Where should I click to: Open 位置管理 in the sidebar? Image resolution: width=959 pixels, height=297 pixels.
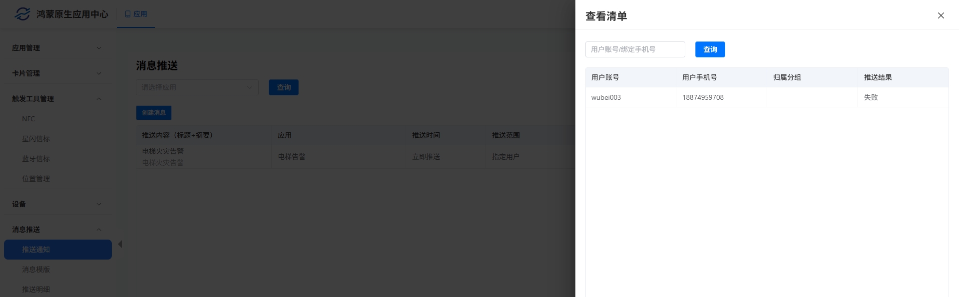pos(57,179)
